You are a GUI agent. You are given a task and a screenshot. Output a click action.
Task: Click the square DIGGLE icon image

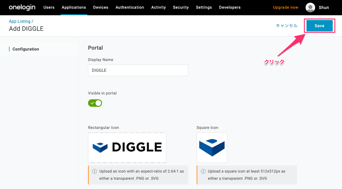point(212,147)
